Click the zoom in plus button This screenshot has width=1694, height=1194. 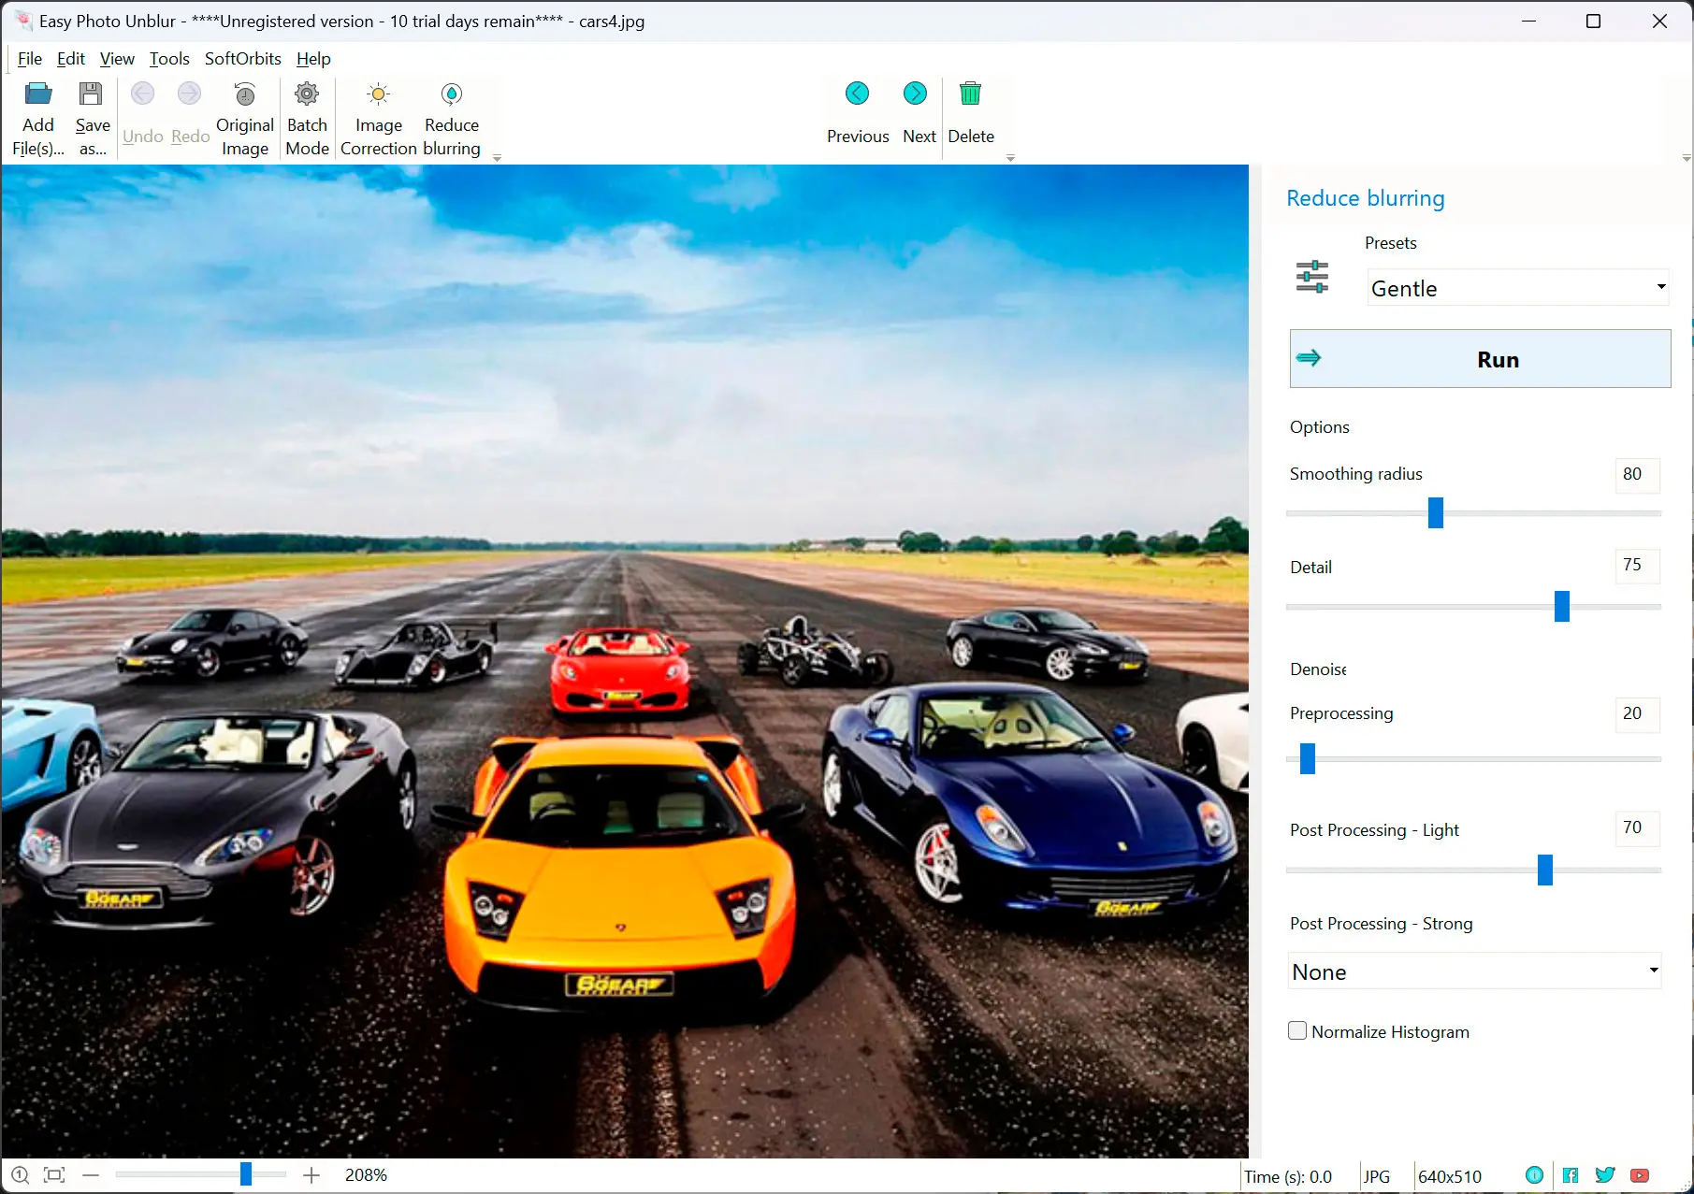(311, 1175)
